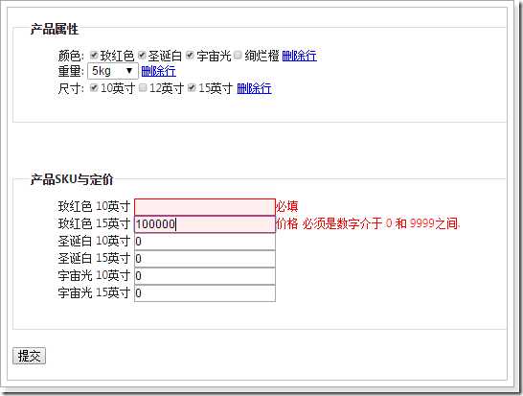The image size is (523, 396).
Task: Click the 必填 validation message
Action: coord(286,207)
